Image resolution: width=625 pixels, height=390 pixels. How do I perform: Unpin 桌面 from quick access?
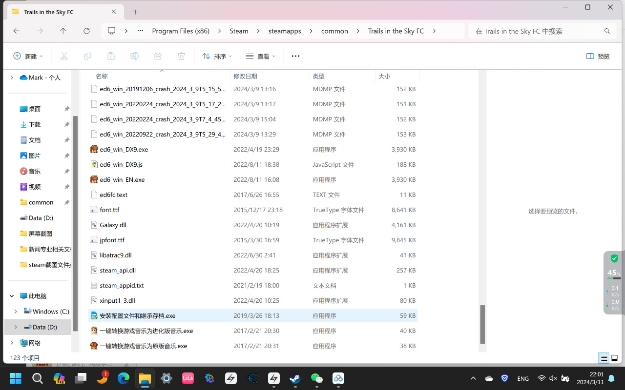(x=67, y=109)
